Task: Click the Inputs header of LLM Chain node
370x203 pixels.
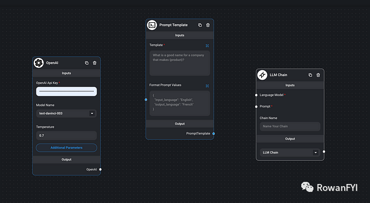Action: click(290, 85)
